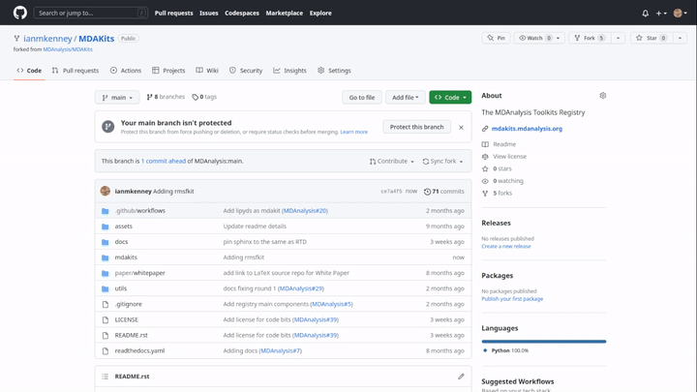Screen dimensions: 697x392
Task: Open the GitHub home logo
Action: pos(20,13)
